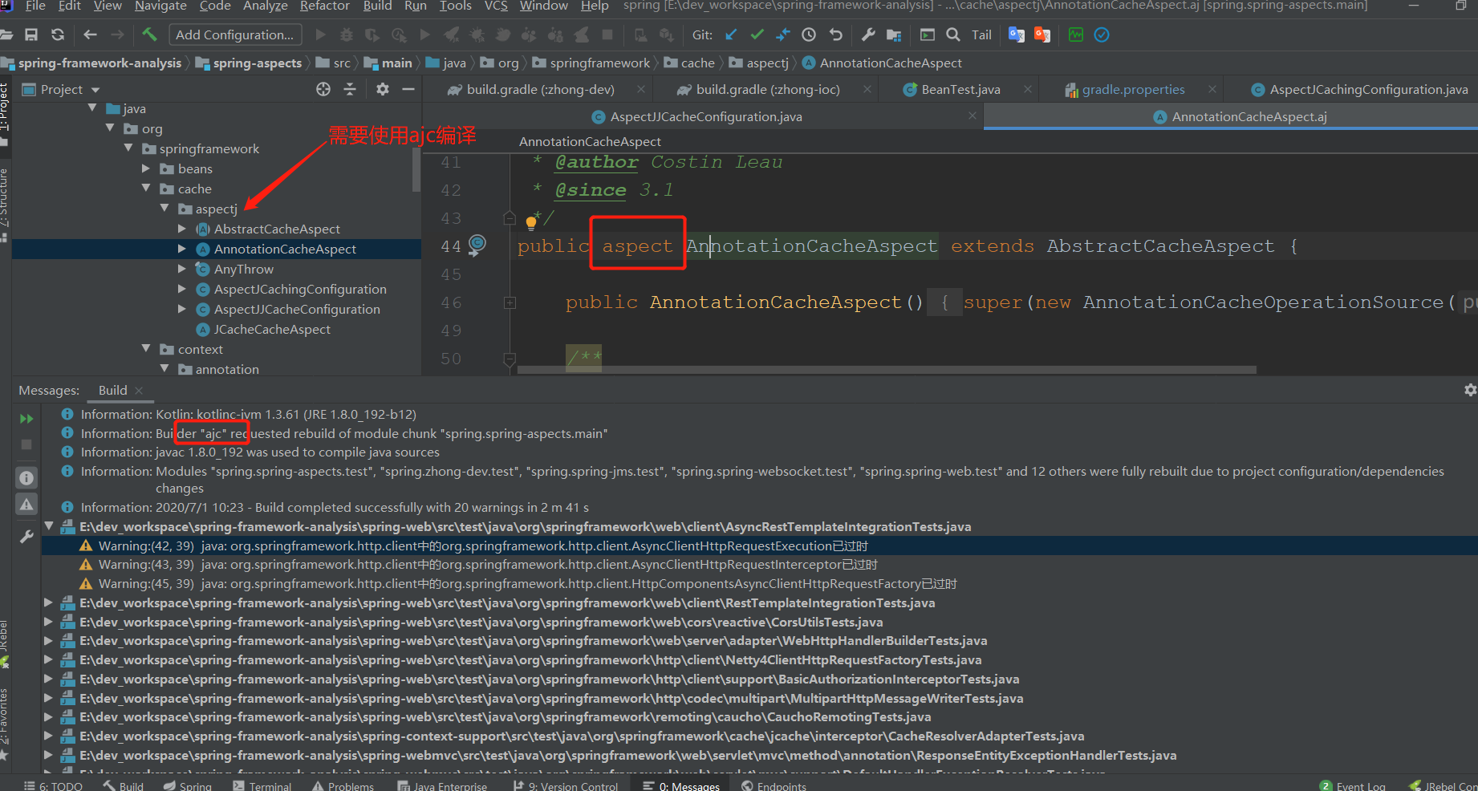Collapse the aspectj folder arrow

[x=164, y=208]
